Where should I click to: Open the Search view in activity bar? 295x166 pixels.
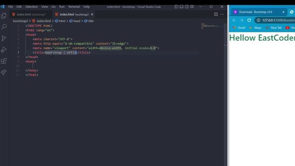[4, 27]
